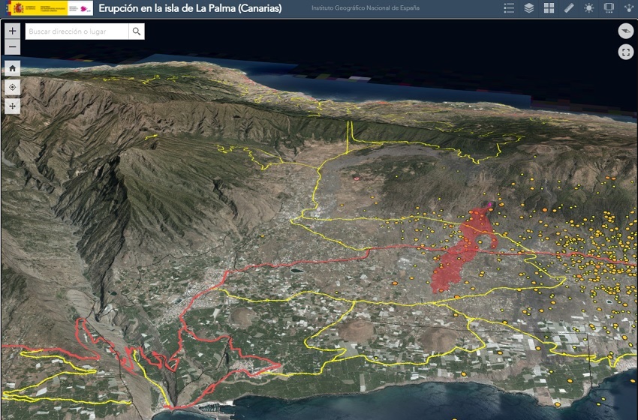Open the basemap gallery grid
638x420 pixels.
(x=549, y=8)
